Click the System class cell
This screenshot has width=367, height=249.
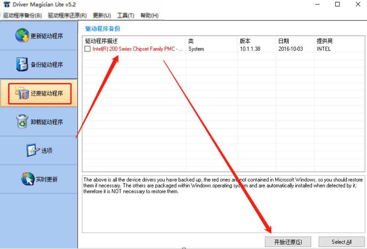(196, 49)
